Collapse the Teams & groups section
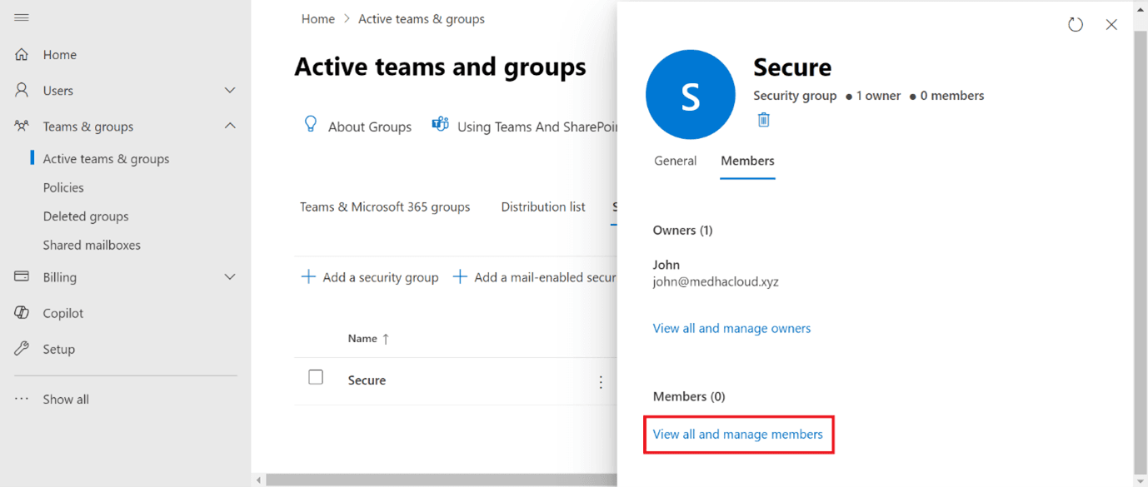This screenshot has height=487, width=1148. click(230, 126)
